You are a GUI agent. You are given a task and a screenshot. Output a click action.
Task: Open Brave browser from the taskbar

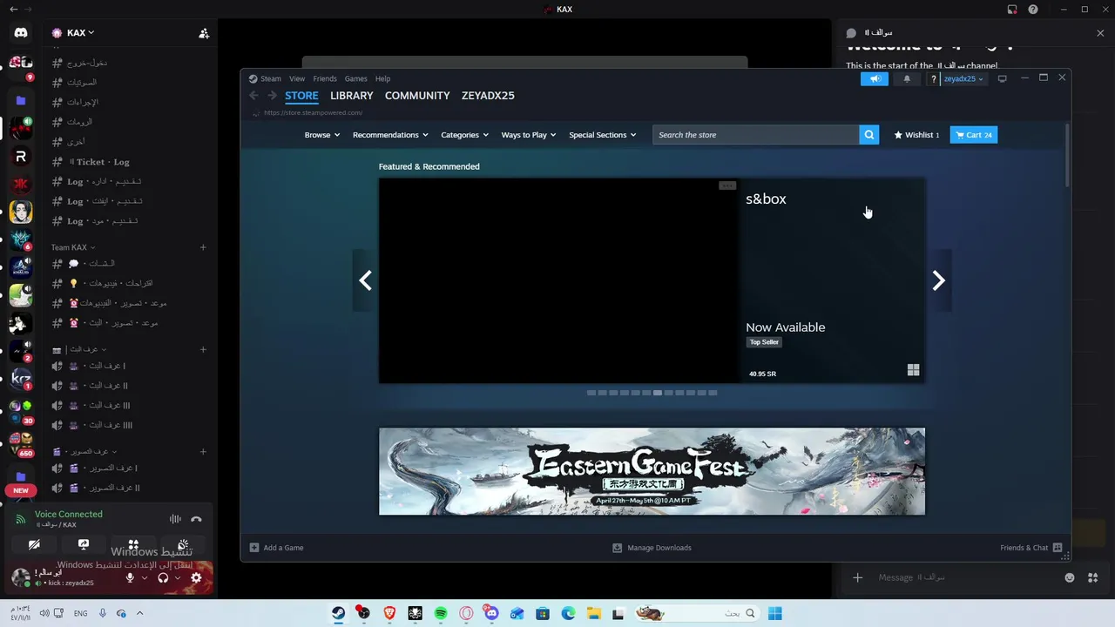pyautogui.click(x=389, y=613)
